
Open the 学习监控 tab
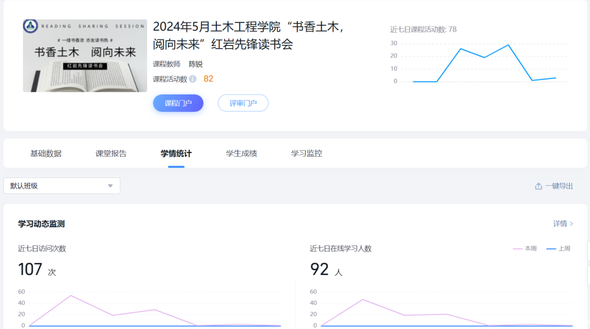click(x=306, y=154)
